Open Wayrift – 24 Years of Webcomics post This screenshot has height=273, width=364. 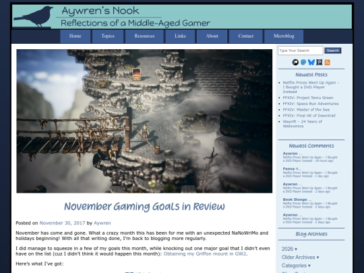point(302,124)
